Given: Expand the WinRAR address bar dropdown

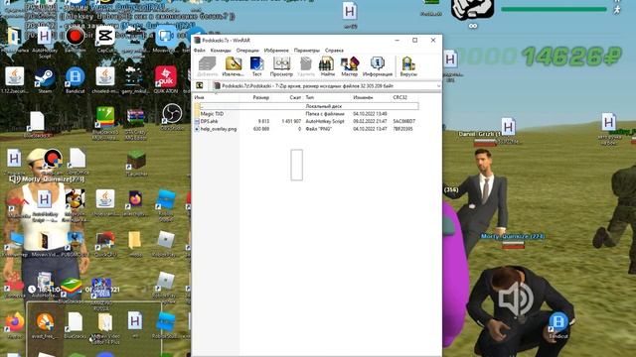Looking at the screenshot, I should tap(438, 86).
